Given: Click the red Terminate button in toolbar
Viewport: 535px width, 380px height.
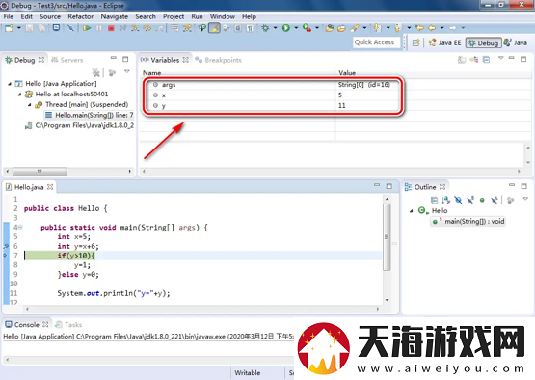Looking at the screenshot, I should 111,28.
